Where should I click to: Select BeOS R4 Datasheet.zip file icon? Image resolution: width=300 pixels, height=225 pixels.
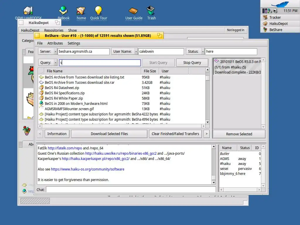(41, 88)
